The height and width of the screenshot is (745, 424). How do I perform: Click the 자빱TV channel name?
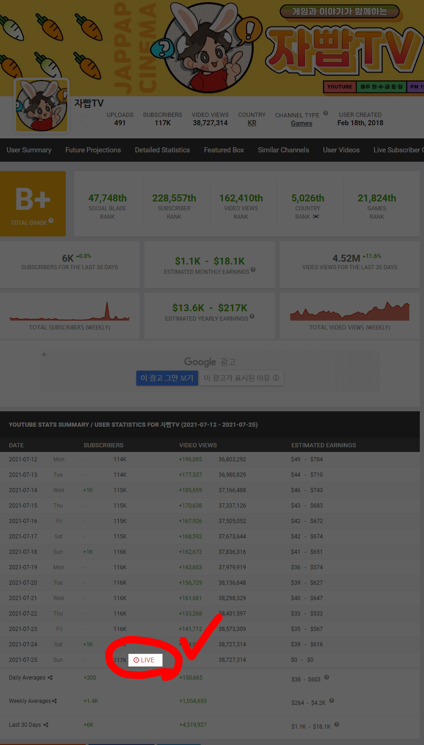pyautogui.click(x=89, y=103)
